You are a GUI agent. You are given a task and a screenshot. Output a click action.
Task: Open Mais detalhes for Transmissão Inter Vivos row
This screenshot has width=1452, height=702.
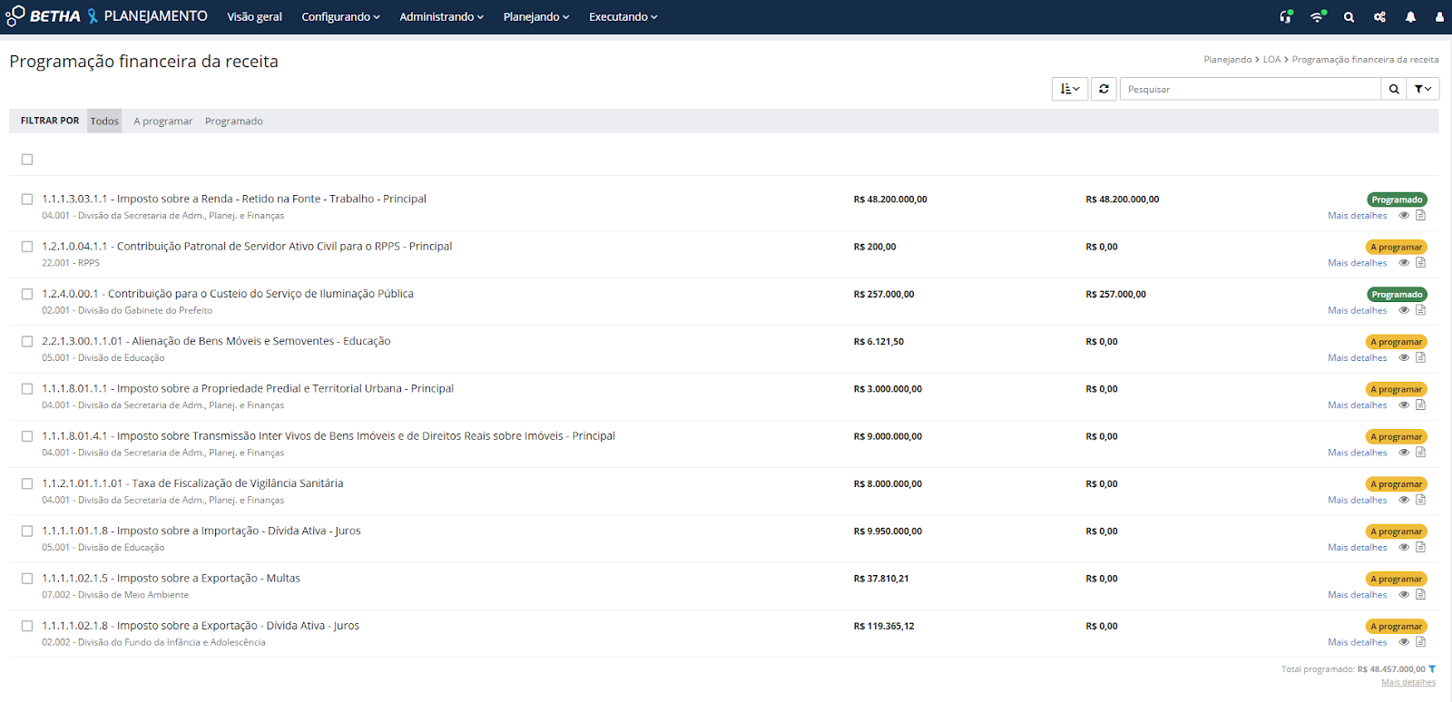pos(1357,453)
